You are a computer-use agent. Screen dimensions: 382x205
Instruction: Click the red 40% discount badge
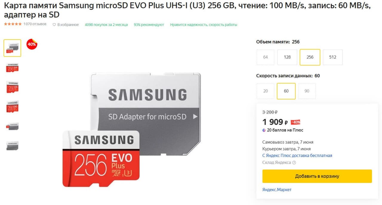coord(32,44)
